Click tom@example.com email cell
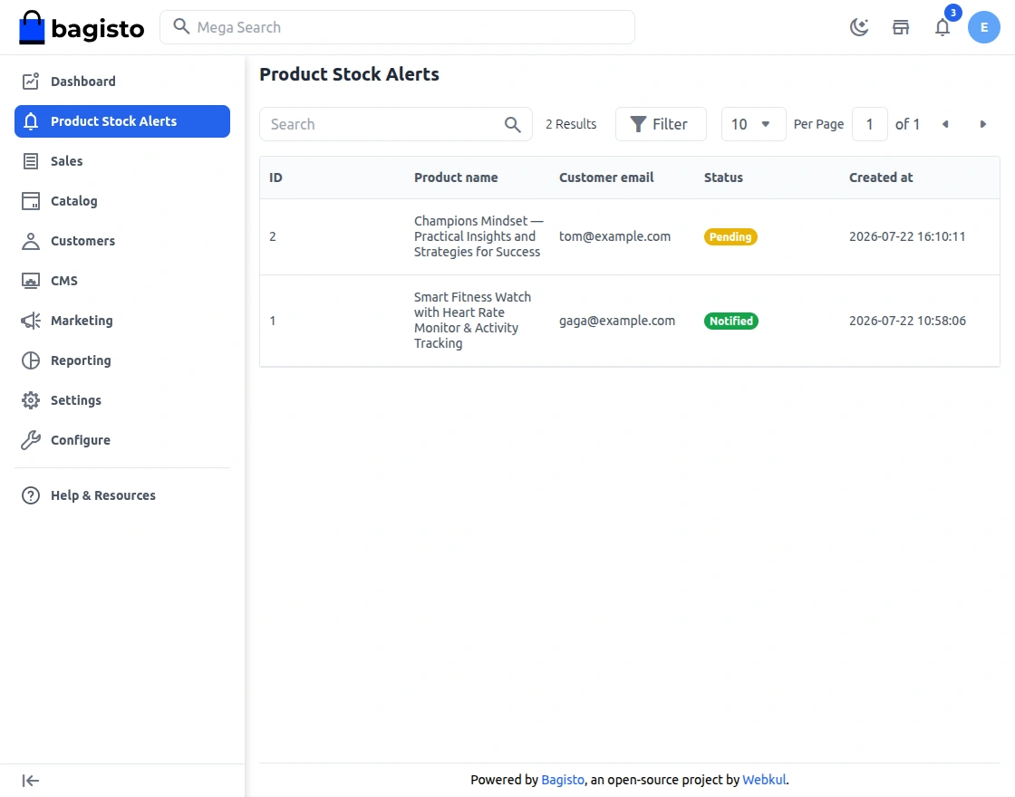 615,236
